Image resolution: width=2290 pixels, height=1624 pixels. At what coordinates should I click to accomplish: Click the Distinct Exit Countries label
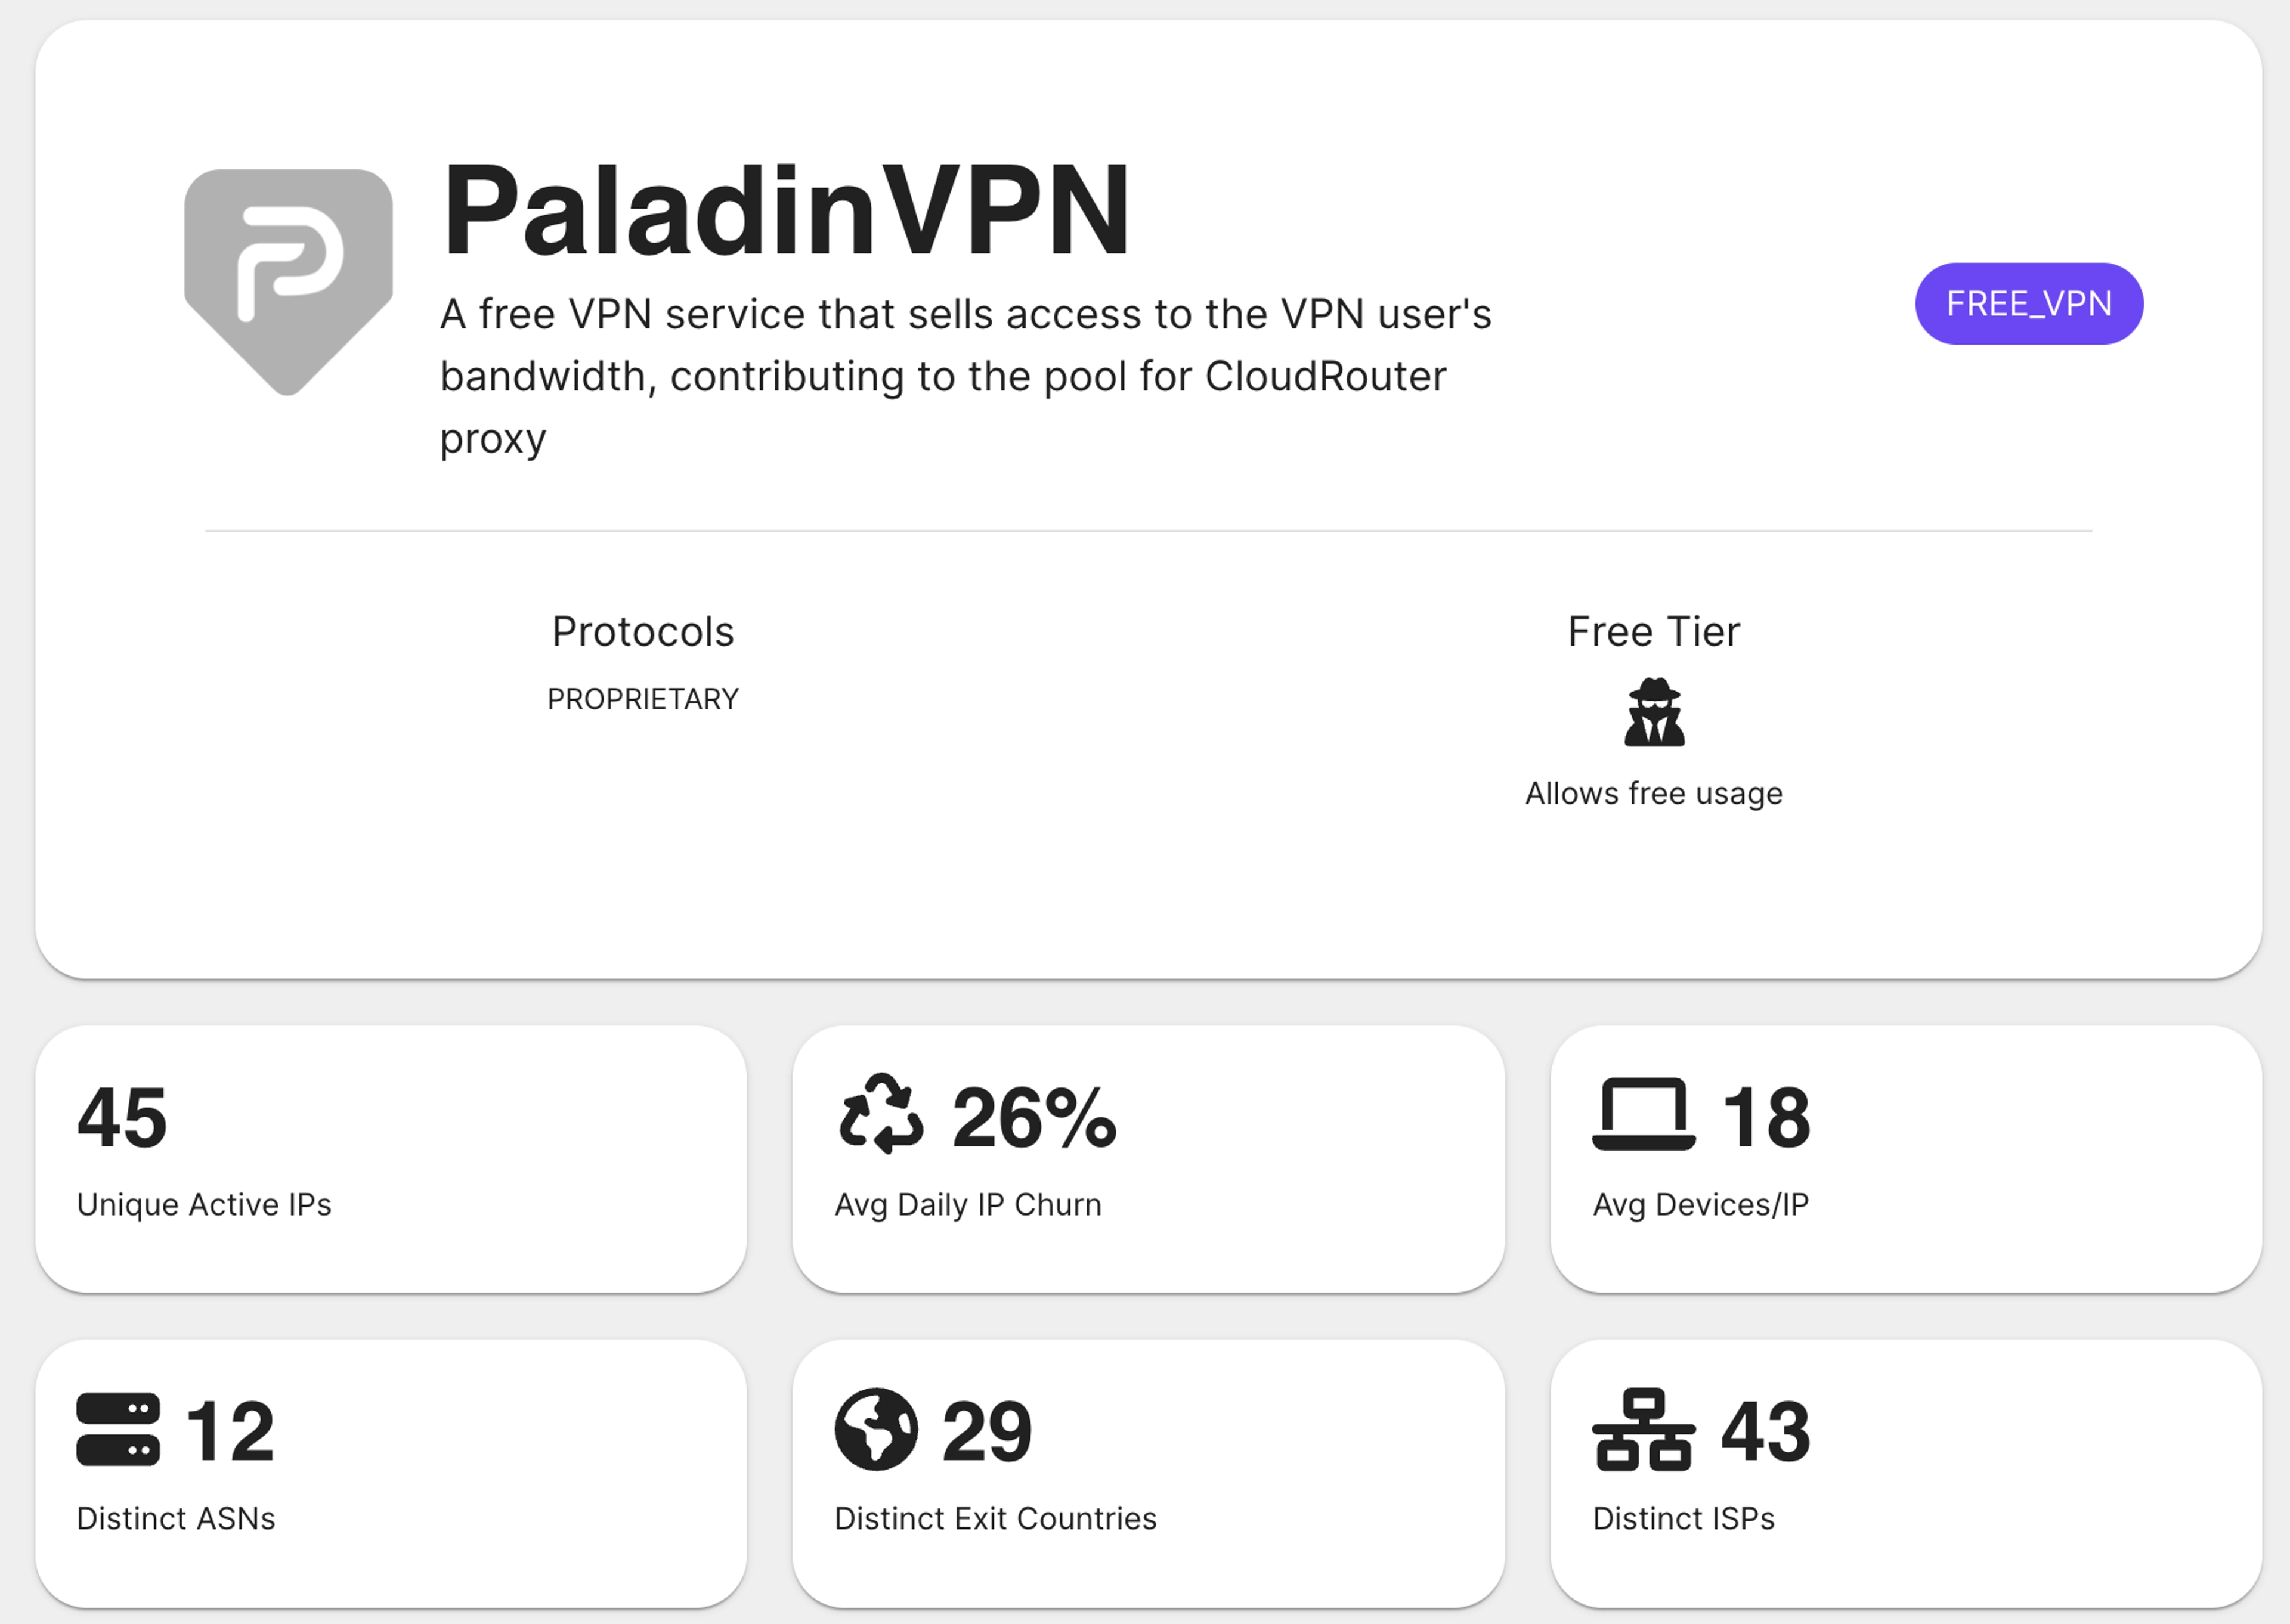point(994,1518)
